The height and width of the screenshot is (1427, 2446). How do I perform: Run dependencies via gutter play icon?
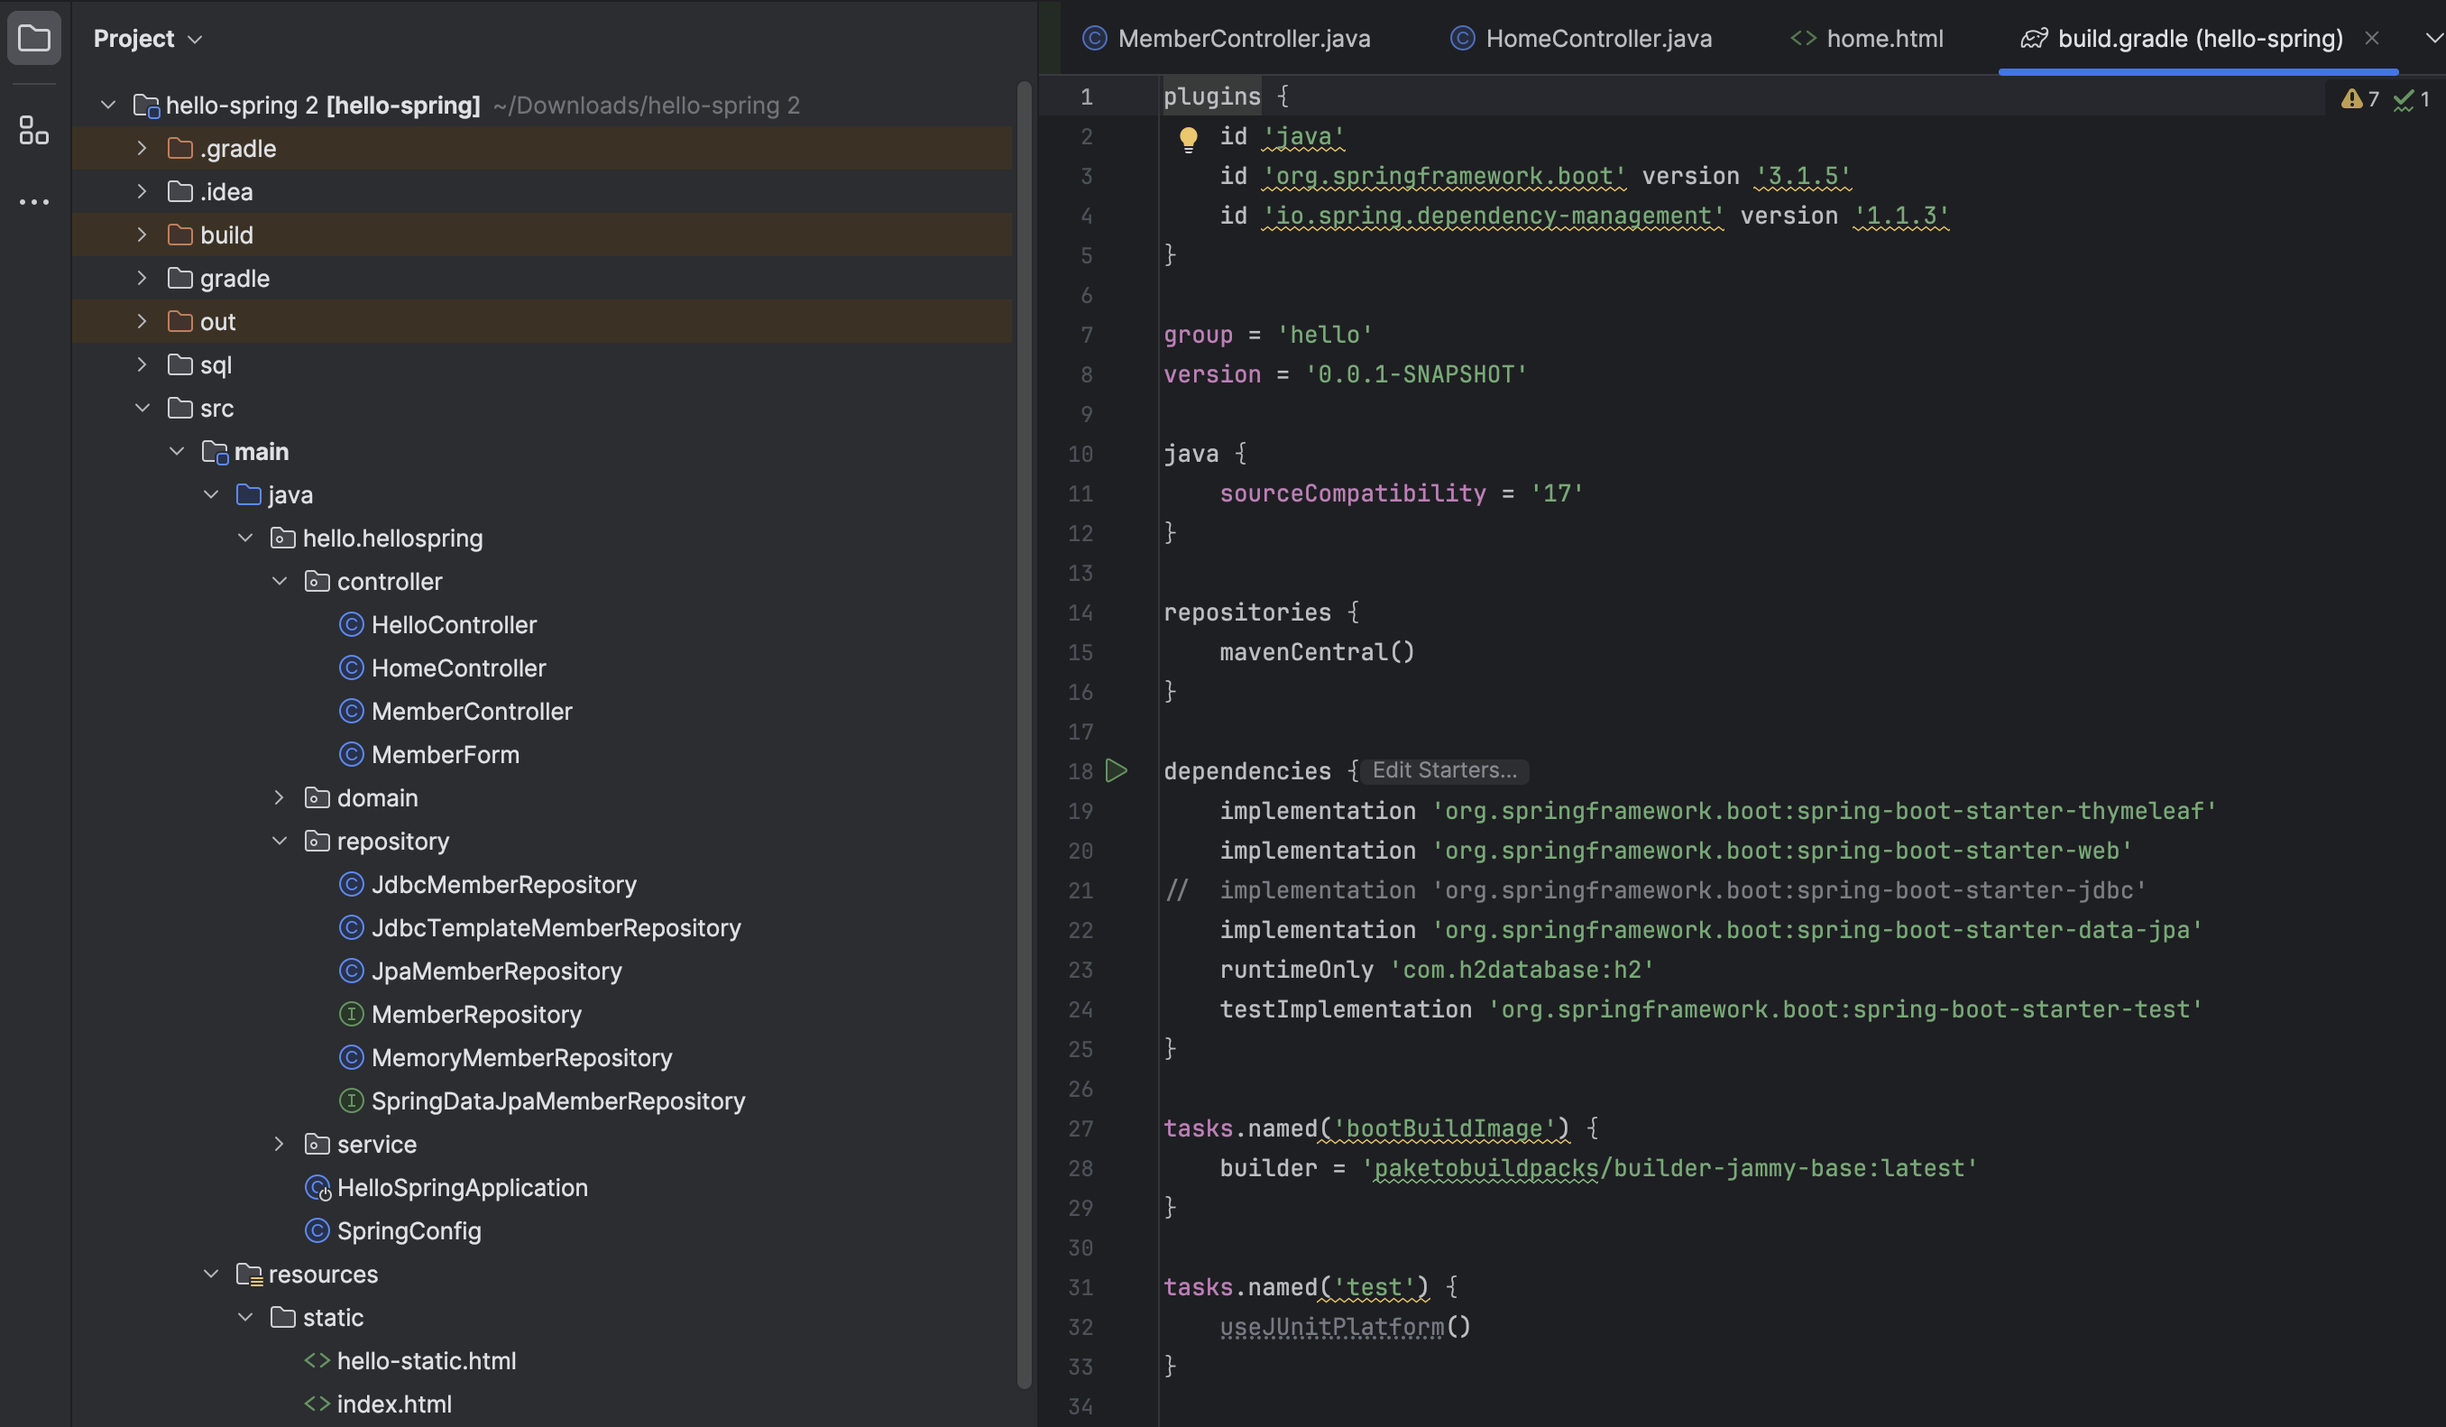point(1117,770)
